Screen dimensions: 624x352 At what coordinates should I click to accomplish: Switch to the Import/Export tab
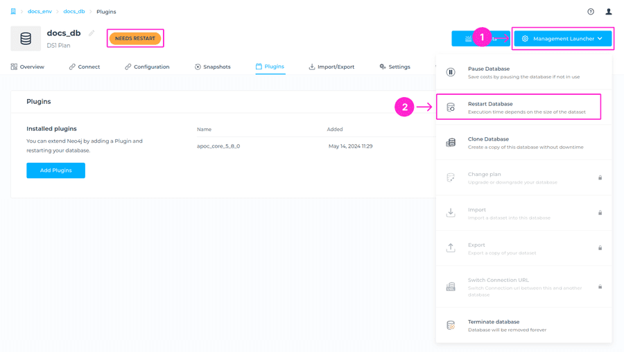[x=331, y=67]
